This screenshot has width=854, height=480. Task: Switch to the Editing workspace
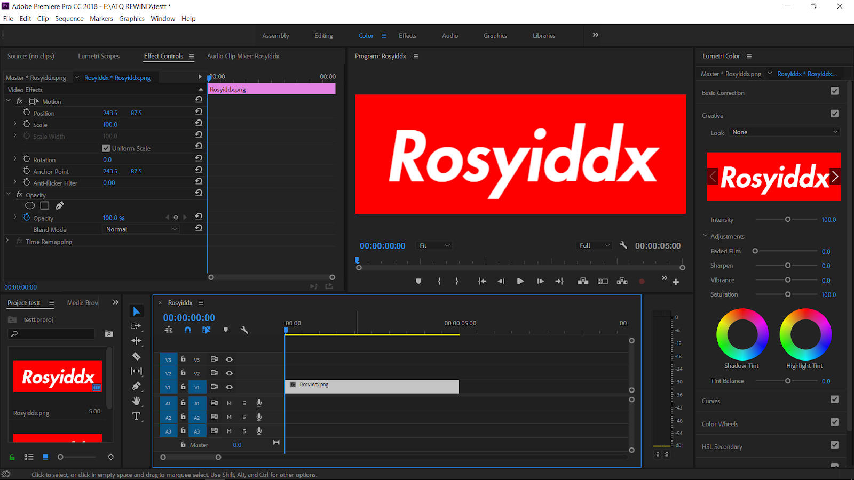click(x=323, y=36)
